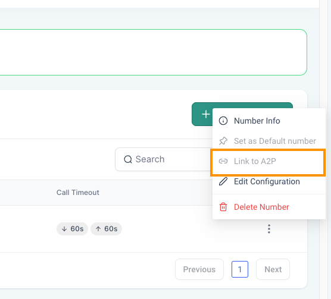Viewport: 331px width, 299px height.
Task: Click the Call Timeout column header
Action: pos(78,193)
